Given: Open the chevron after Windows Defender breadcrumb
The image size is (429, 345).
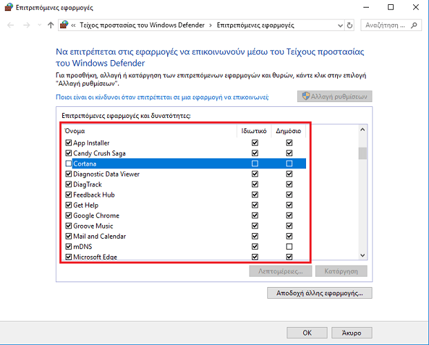Looking at the screenshot, I should click(211, 26).
